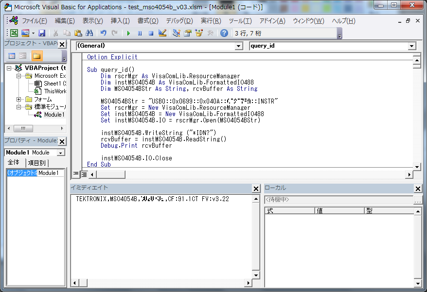Click the Reset (stop square) icon
Image resolution: width=427 pixels, height=292 pixels.
coord(151,33)
